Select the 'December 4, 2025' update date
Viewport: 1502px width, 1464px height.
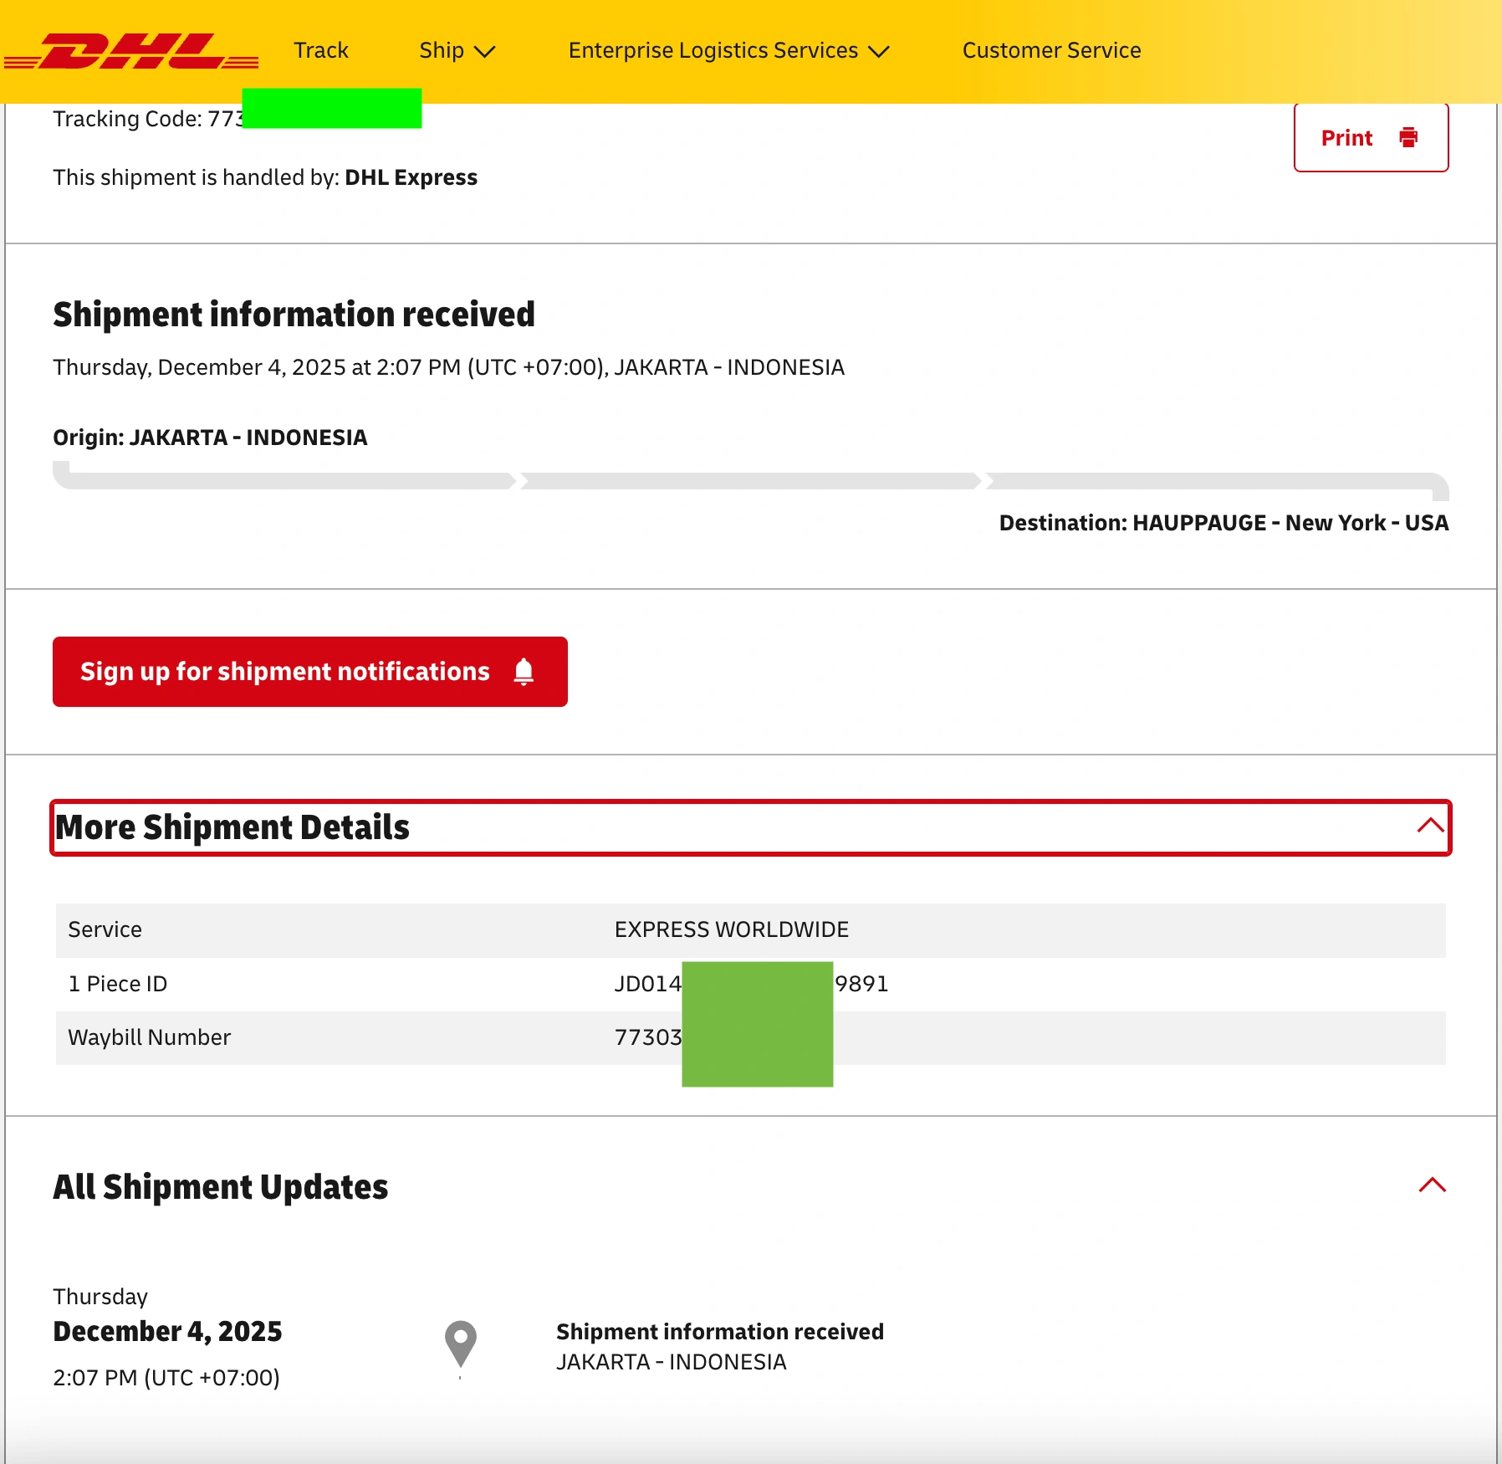[168, 1331]
